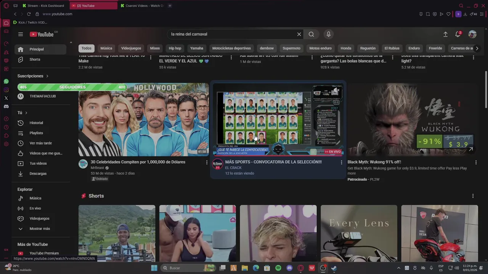The height and width of the screenshot is (274, 488).
Task: Open a new browser tab
Action: [170, 6]
